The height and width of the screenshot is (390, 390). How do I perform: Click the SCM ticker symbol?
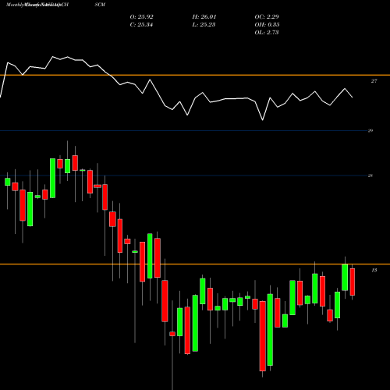click(100, 5)
